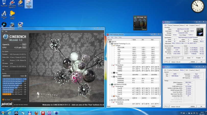This screenshot has width=207, height=115.
Task: Select ranking row 4 AMD Opteron 7.95
Action: 14,86
